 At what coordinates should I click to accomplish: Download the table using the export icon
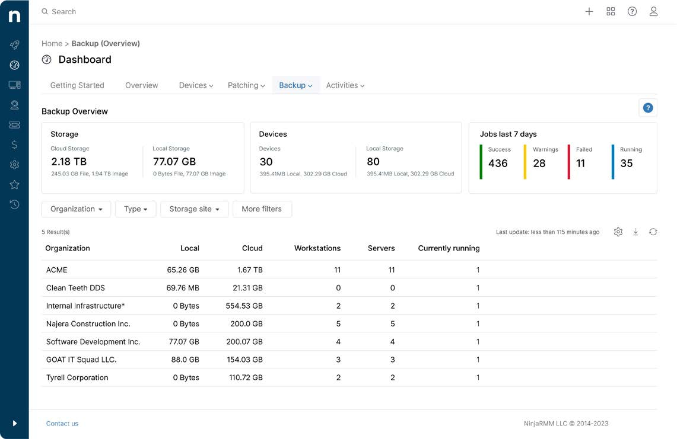click(635, 232)
